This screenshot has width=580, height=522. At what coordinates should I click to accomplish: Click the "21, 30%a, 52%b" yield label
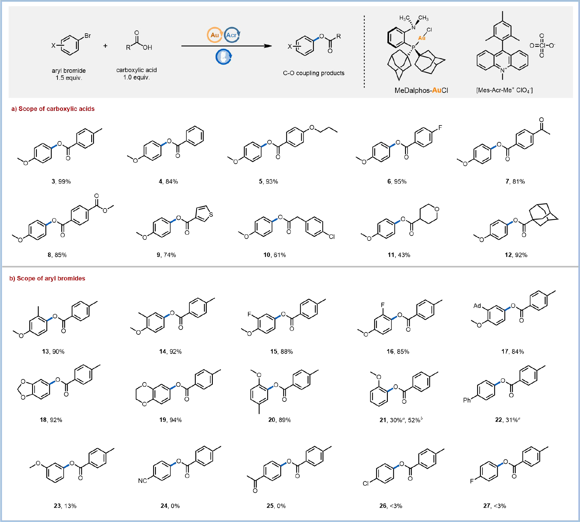(x=401, y=420)
